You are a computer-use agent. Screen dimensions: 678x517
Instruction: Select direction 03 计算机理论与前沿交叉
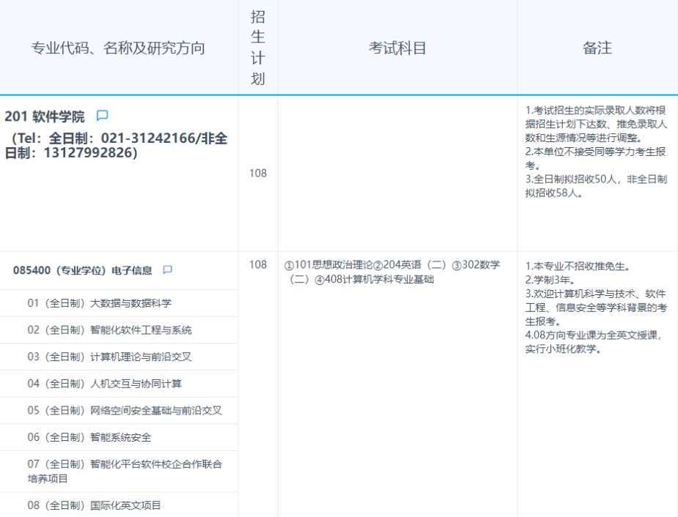pyautogui.click(x=109, y=357)
